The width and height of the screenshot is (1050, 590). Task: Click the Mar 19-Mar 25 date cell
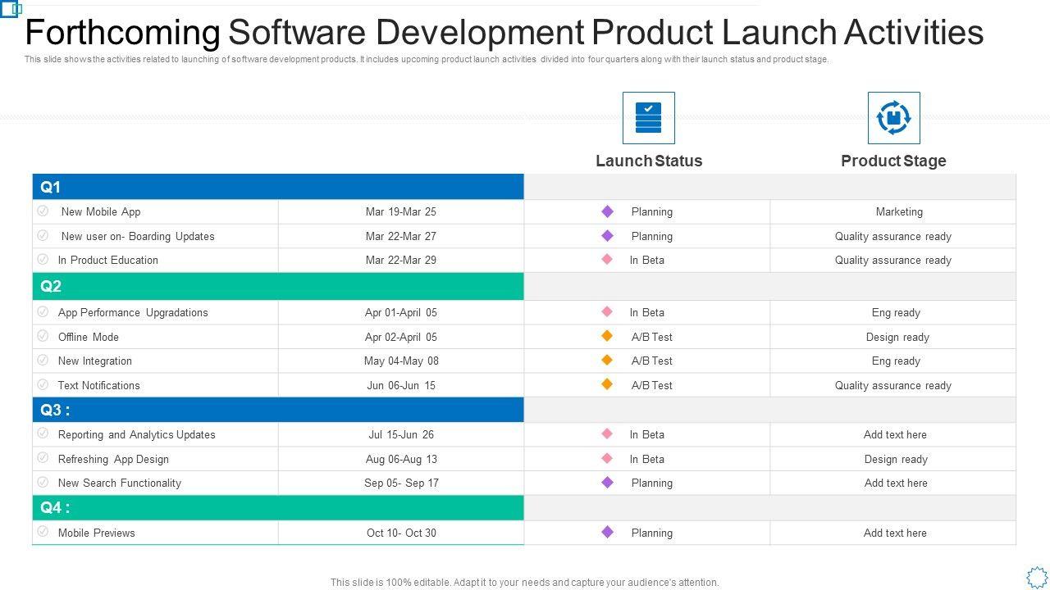tap(401, 211)
